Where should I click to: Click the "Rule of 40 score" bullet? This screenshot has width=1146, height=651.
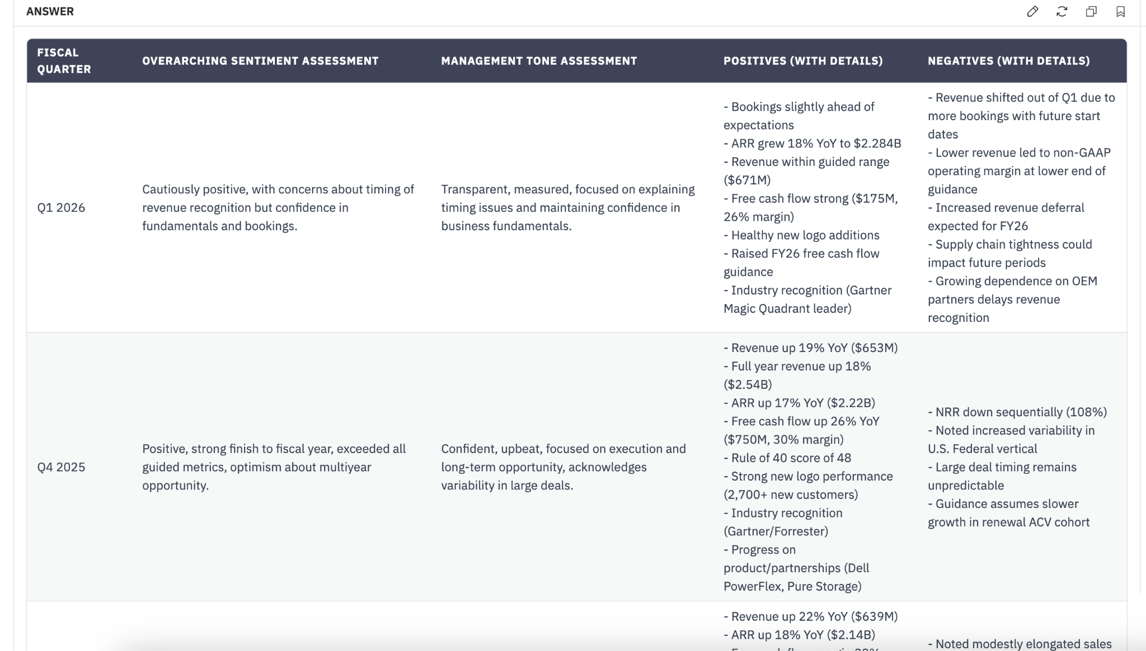coord(787,458)
